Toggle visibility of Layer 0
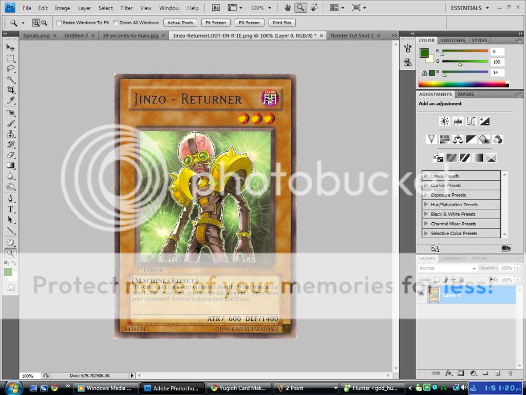Viewport: 526px width, 395px height. (x=422, y=295)
